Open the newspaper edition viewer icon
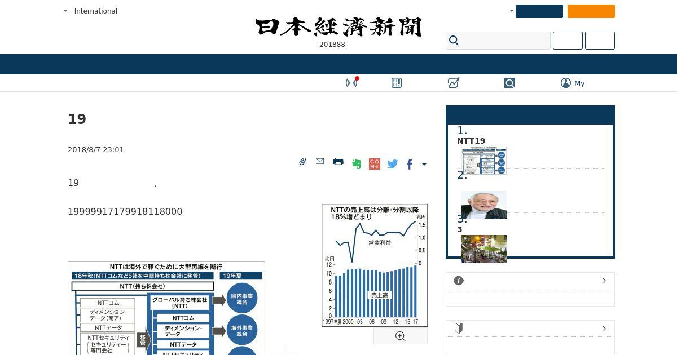 397,83
